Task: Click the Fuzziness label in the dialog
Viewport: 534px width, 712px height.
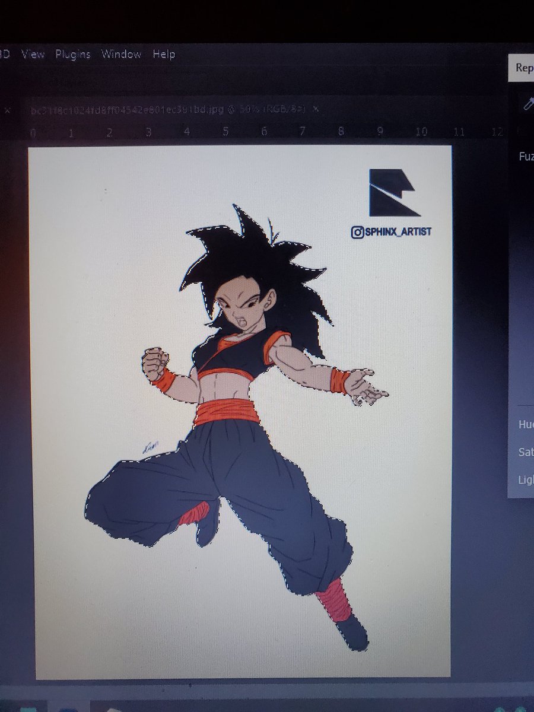Action: (526, 157)
